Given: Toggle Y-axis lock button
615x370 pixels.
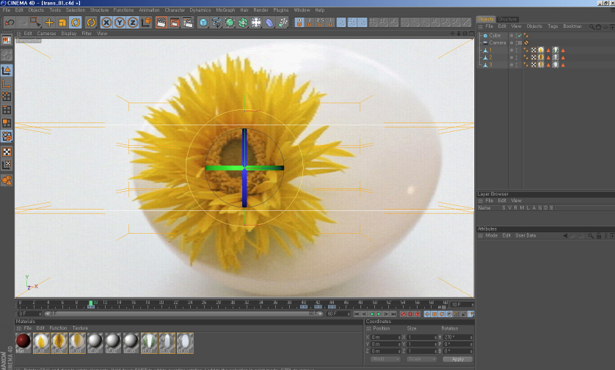Looking at the screenshot, I should [119, 23].
